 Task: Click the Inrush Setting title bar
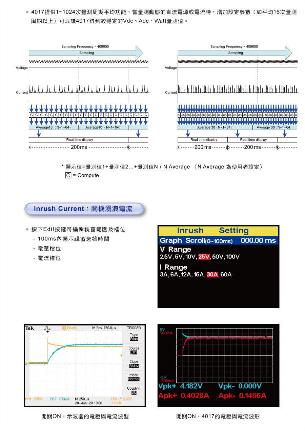click(x=218, y=231)
